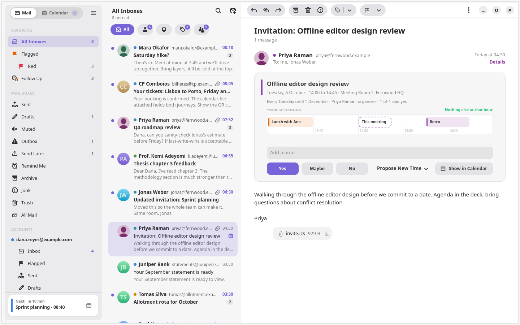Toggle the All filter pill
The height and width of the screenshot is (325, 520).
point(122,30)
